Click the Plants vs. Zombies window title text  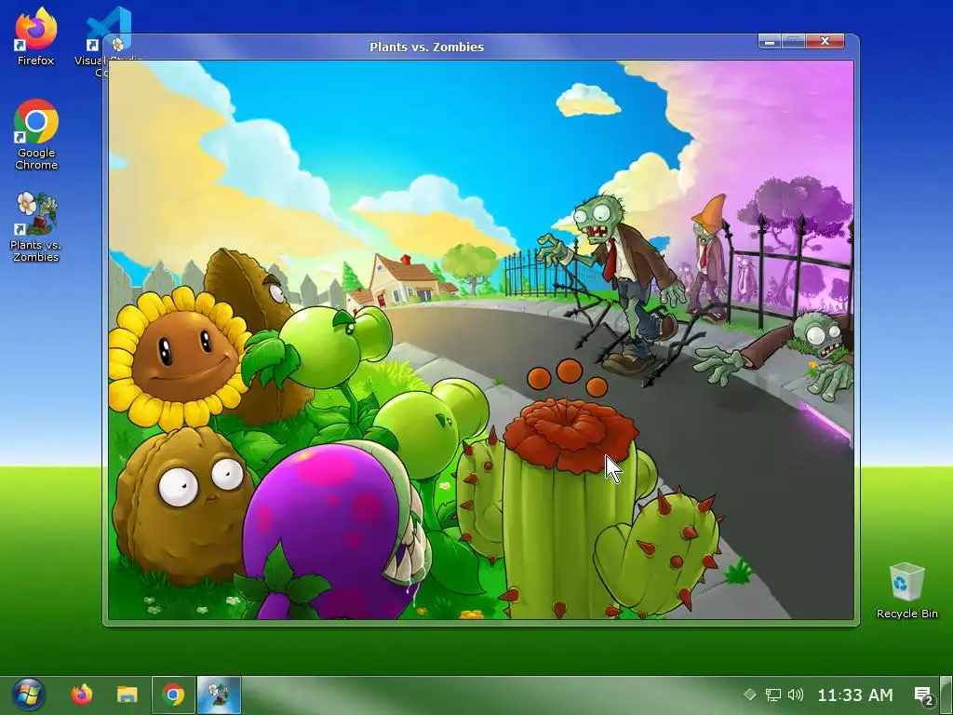tap(426, 47)
